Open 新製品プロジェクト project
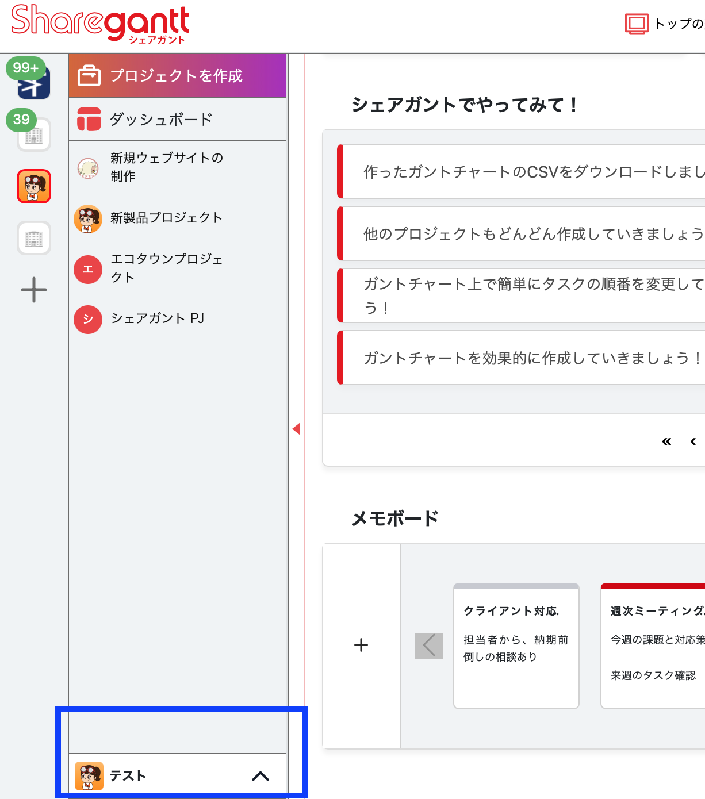705x799 pixels. [x=166, y=218]
